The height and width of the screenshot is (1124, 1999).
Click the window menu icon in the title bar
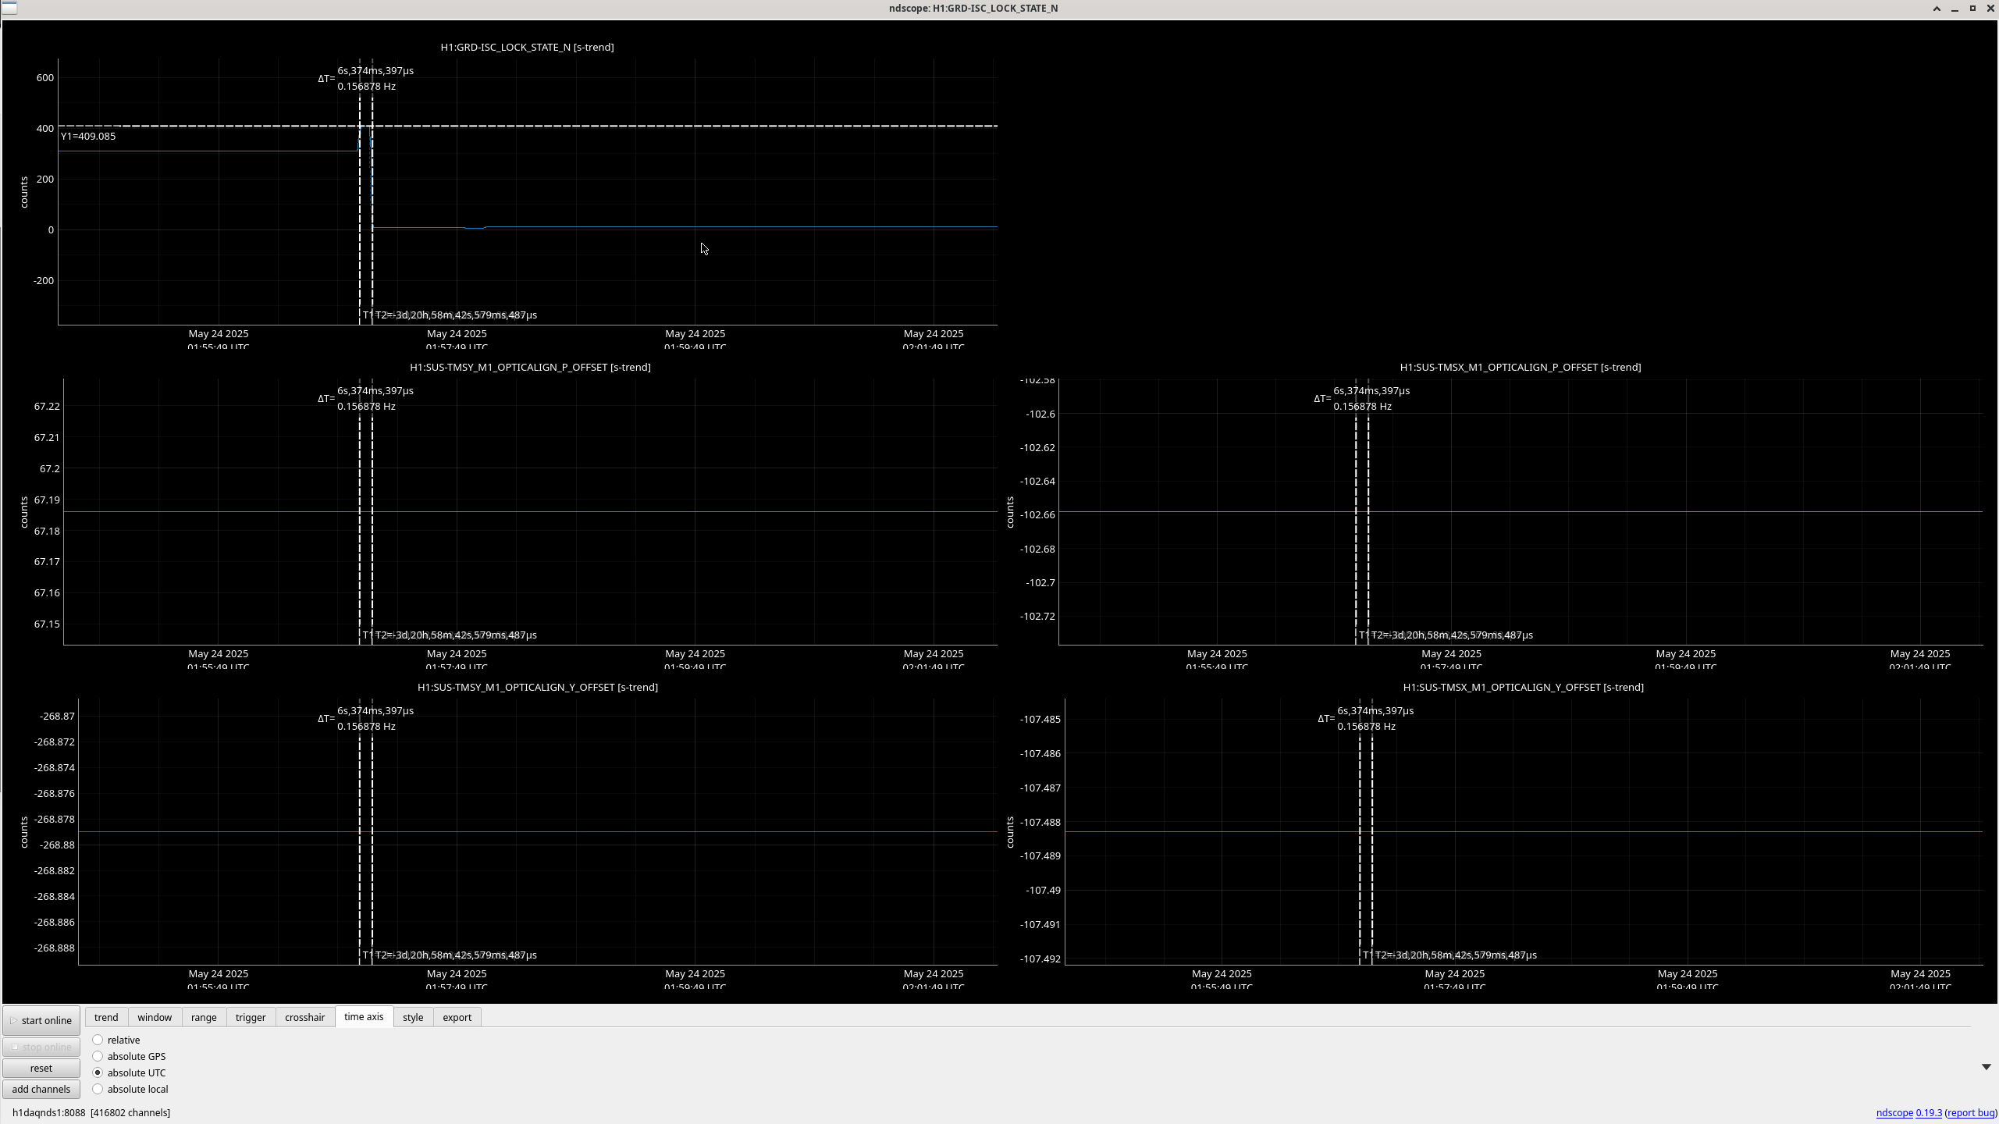pos(9,8)
